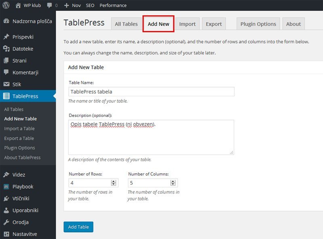Screen dimensions: 323x239
Task: Open Export a Table sidebar link
Action: [19, 138]
